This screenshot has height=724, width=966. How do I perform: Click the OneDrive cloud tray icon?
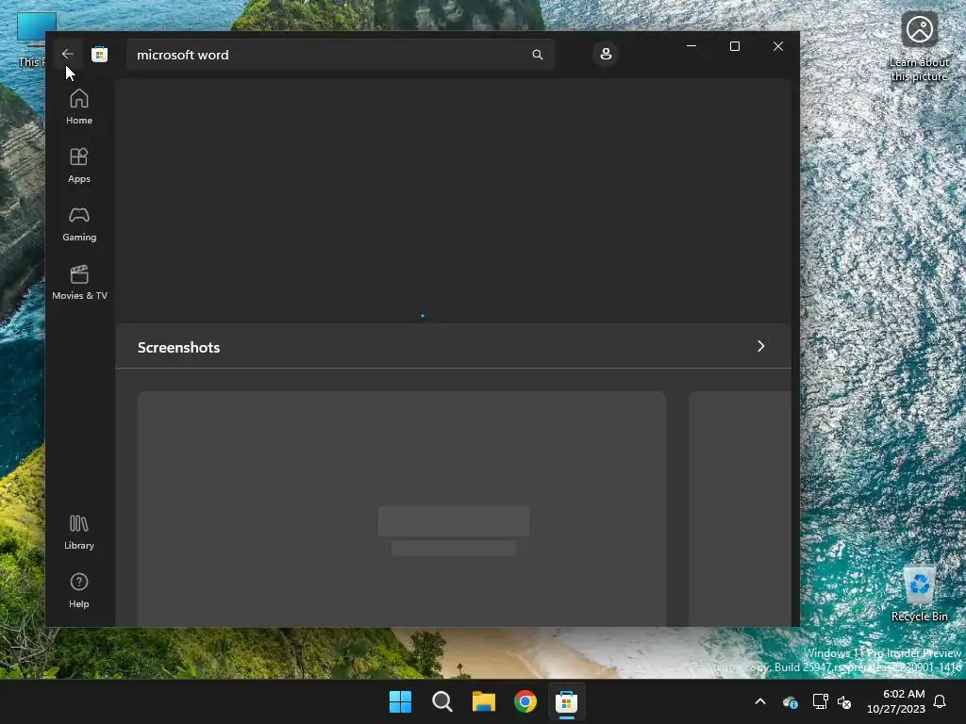[x=790, y=701]
